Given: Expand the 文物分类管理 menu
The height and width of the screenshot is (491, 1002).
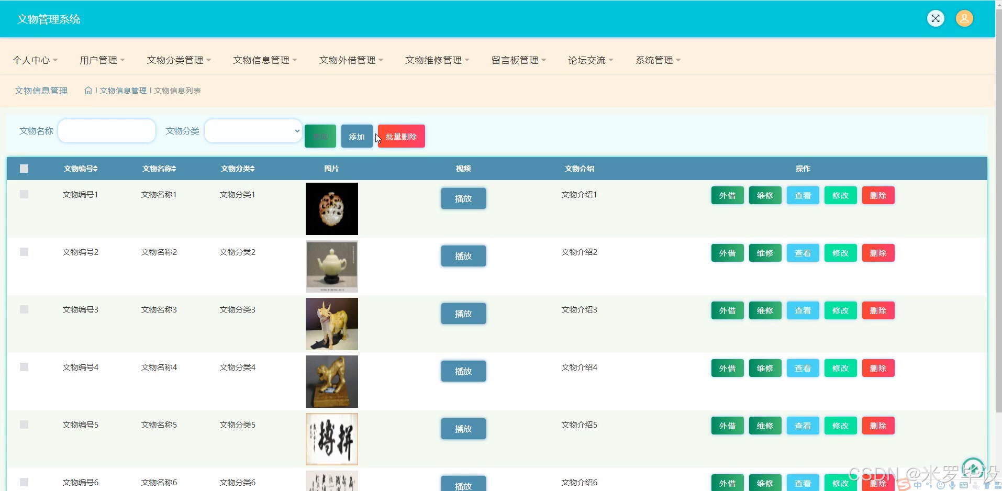Looking at the screenshot, I should [x=179, y=60].
